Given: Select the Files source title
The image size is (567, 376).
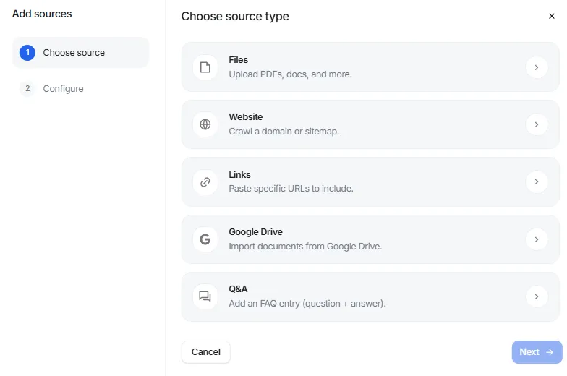Looking at the screenshot, I should point(238,60).
